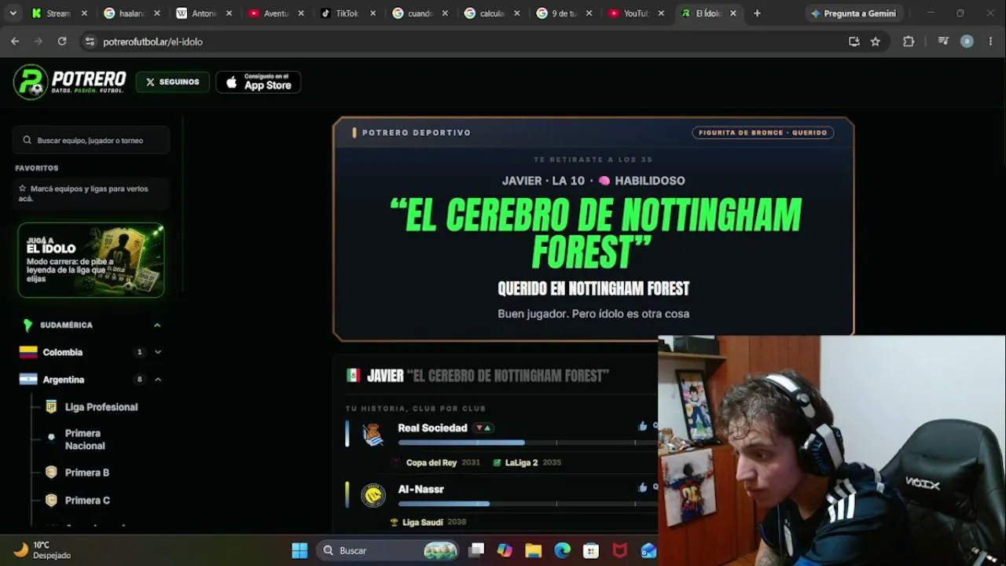Open Chrome's three-dot menu
This screenshot has width=1006, height=566.
pos(990,42)
